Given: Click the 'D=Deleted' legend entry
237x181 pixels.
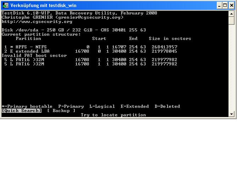Looking at the screenshot, I should point(167,106).
